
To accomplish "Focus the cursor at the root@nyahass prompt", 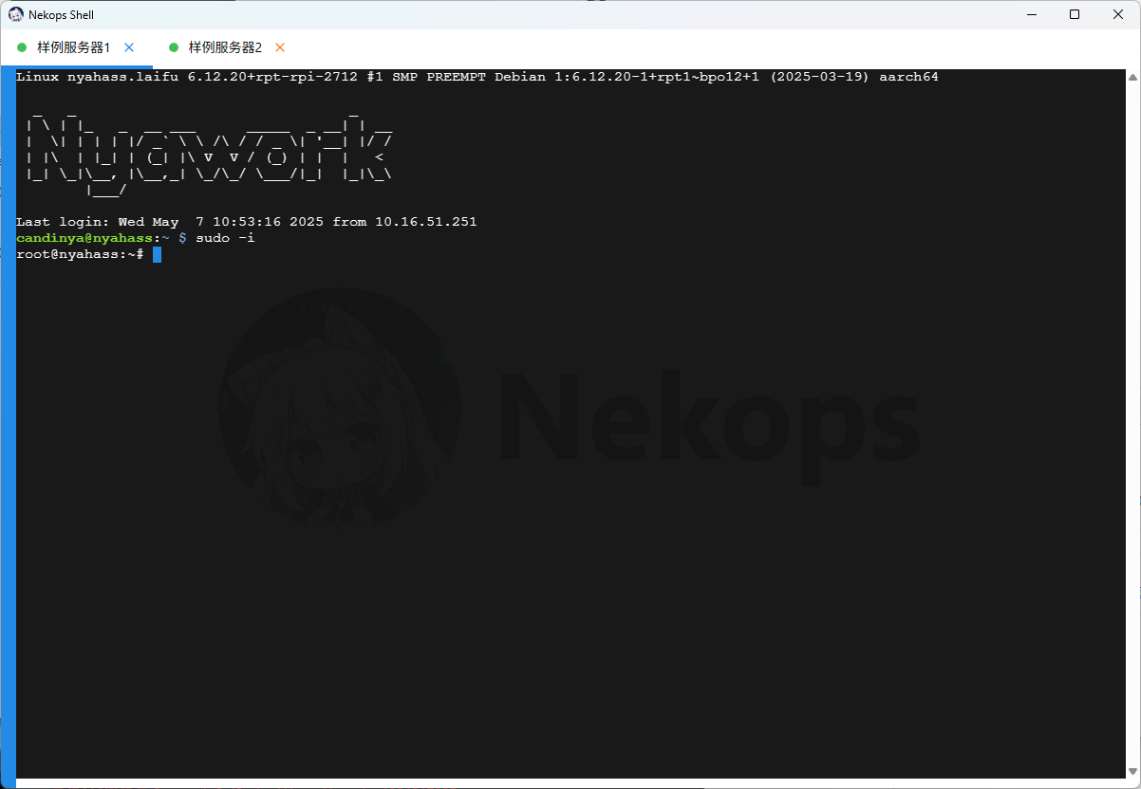I will [157, 254].
